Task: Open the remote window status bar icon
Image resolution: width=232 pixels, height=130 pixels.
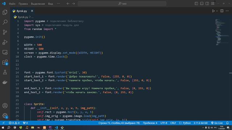Action: point(3,123)
